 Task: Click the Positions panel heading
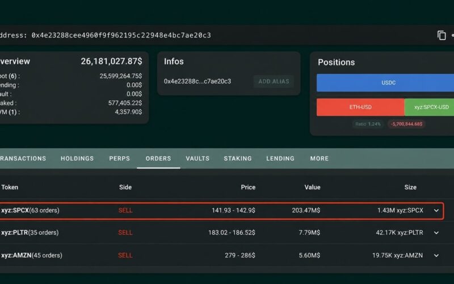point(336,62)
